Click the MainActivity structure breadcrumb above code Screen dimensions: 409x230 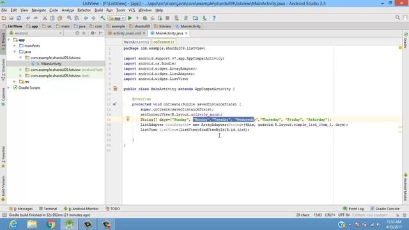pyautogui.click(x=136, y=42)
